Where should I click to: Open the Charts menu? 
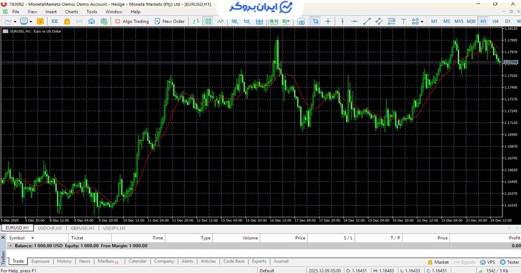click(71, 12)
